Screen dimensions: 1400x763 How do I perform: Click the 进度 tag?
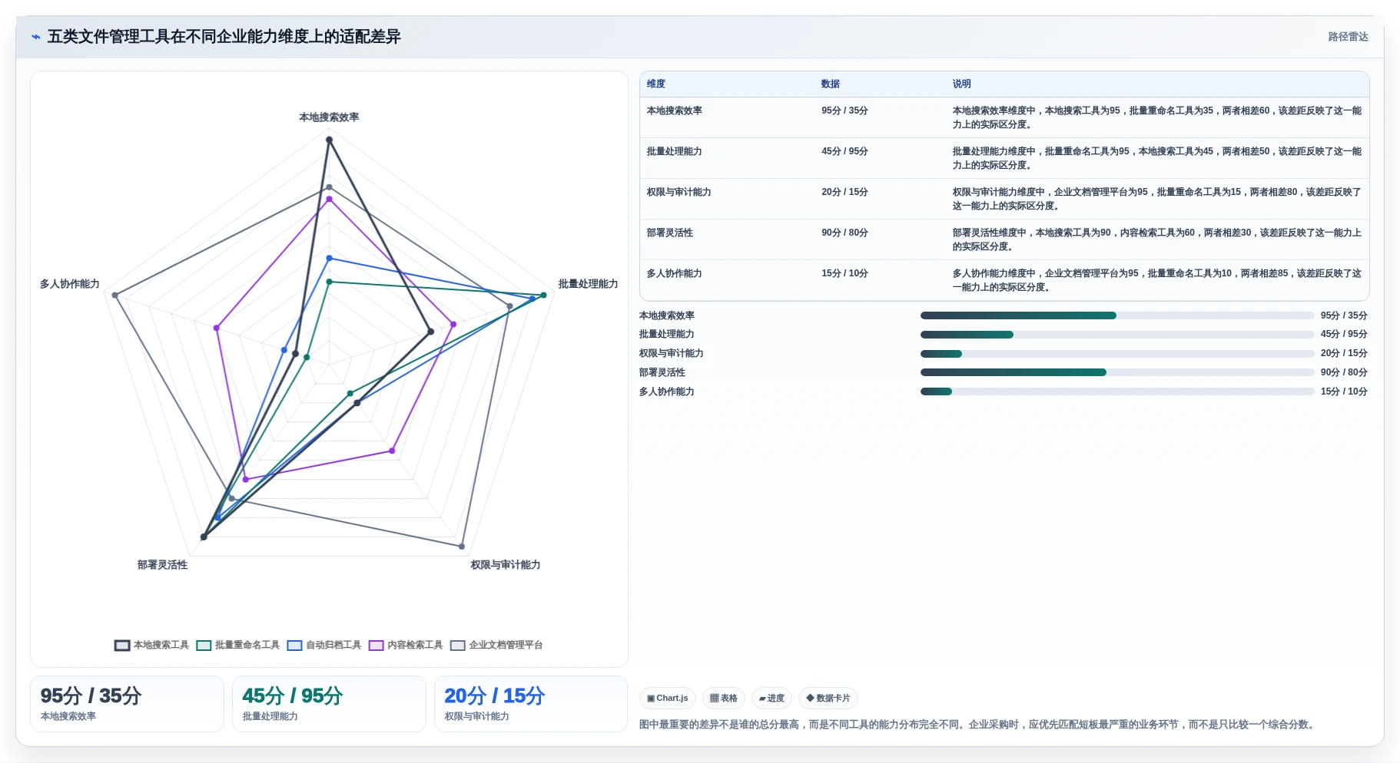pos(771,699)
